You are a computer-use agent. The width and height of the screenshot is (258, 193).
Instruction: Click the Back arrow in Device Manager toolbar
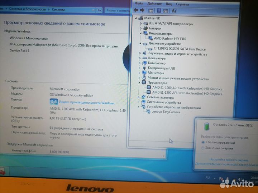coord(136,10)
